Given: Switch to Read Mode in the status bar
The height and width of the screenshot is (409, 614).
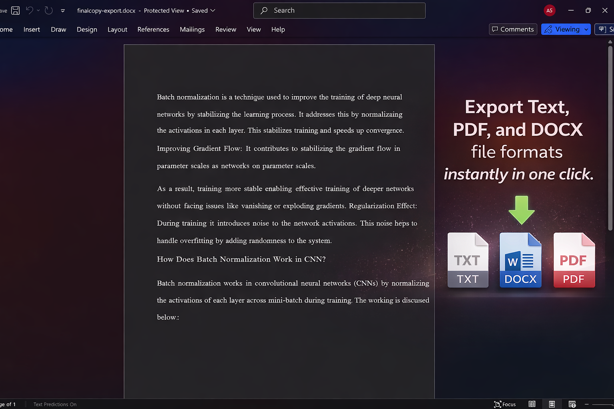Looking at the screenshot, I should pos(532,404).
